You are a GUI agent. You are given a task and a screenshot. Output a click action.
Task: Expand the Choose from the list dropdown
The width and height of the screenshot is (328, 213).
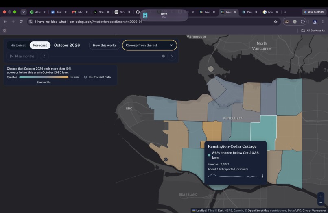[149, 45]
